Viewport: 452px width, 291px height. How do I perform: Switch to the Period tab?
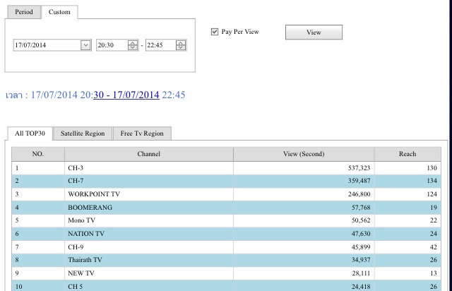pos(24,12)
